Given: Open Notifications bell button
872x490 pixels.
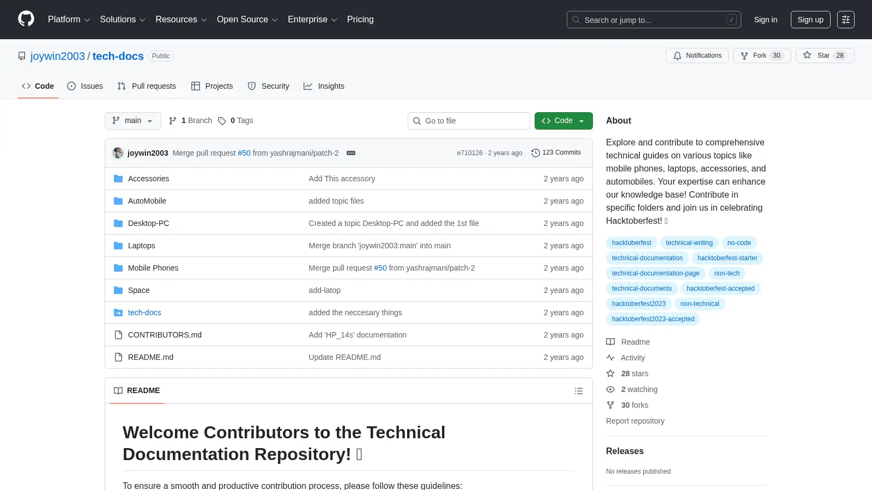Looking at the screenshot, I should [x=697, y=56].
